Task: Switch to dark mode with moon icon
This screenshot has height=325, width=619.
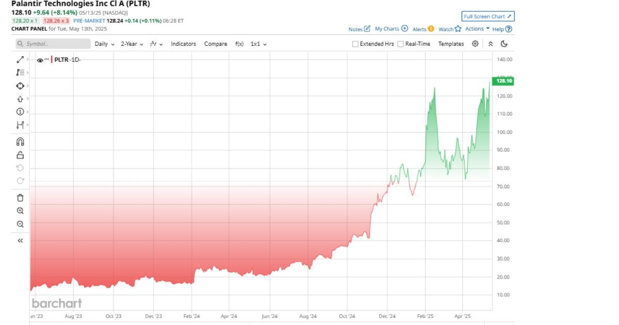Action: [504, 44]
